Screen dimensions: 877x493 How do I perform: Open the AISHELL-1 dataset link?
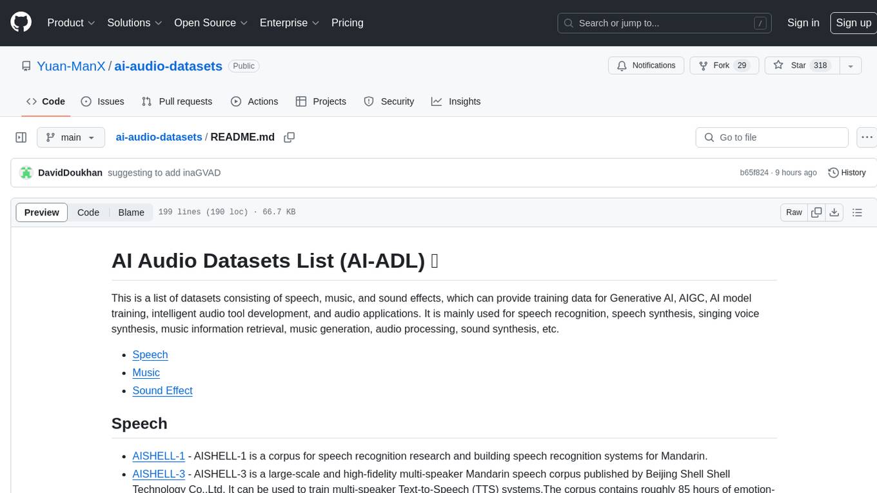[159, 456]
